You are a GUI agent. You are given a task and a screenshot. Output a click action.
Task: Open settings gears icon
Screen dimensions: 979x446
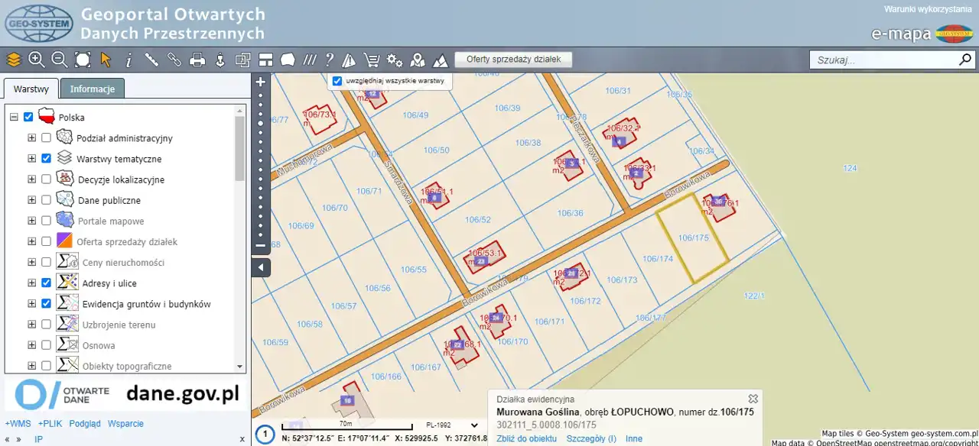395,60
